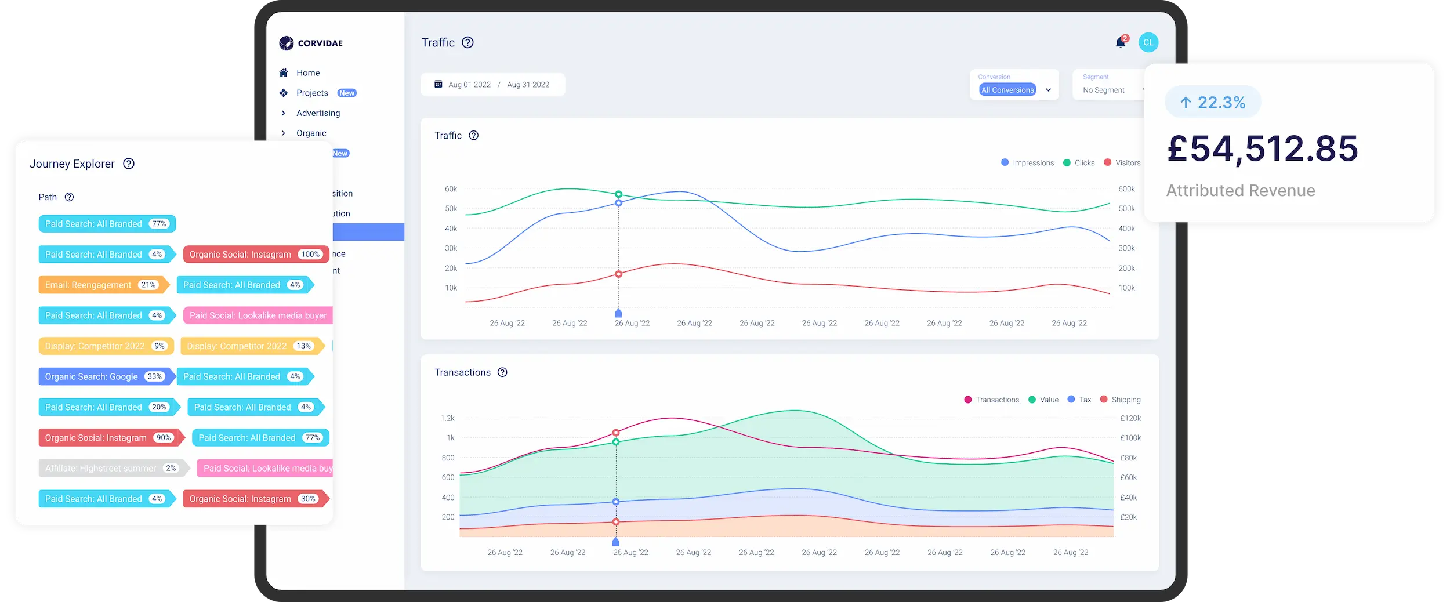This screenshot has width=1450, height=602.
Task: Open help icon beside Path
Action: click(x=69, y=197)
